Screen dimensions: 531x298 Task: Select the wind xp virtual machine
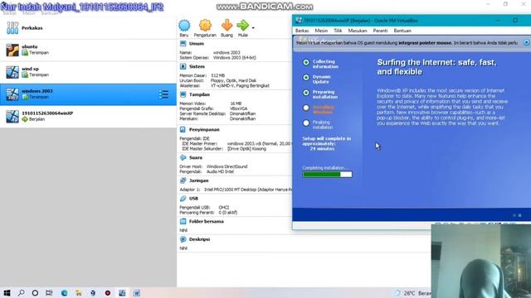[x=88, y=72]
